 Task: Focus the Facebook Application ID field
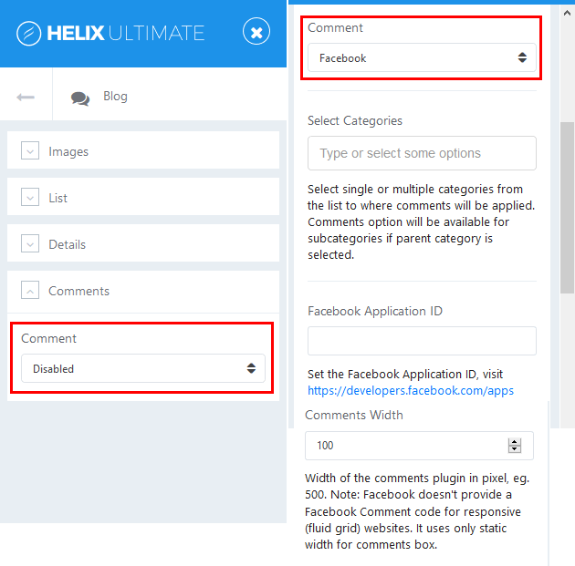422,341
